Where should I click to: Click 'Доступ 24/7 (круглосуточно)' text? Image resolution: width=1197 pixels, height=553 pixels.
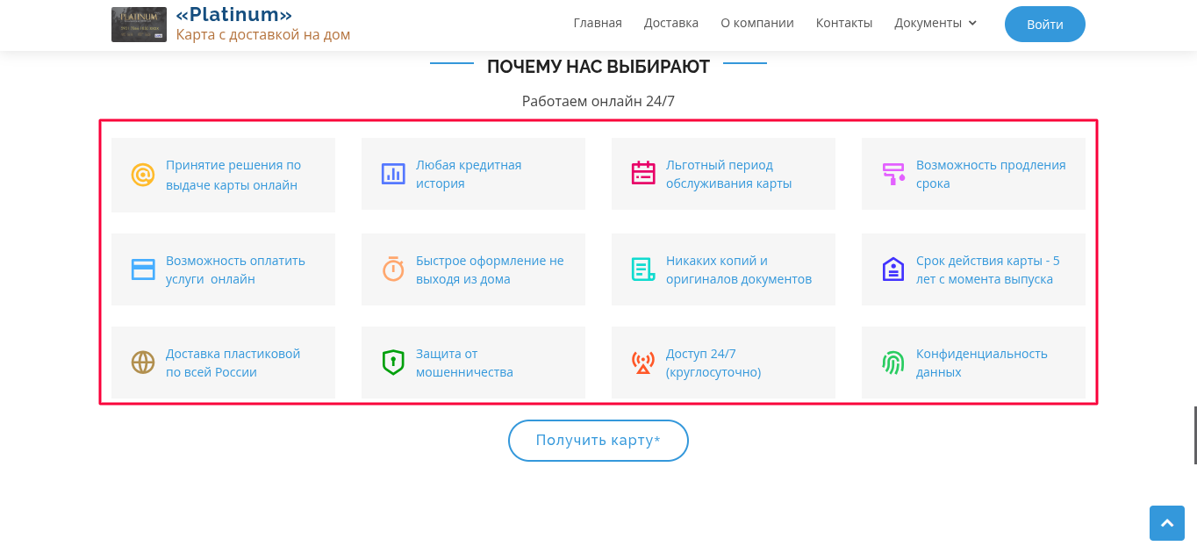click(x=713, y=363)
